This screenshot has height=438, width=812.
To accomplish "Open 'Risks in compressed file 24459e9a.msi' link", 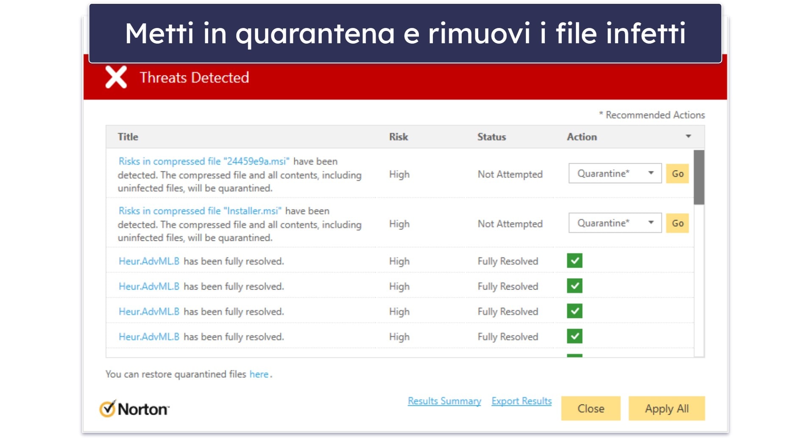I will point(204,161).
